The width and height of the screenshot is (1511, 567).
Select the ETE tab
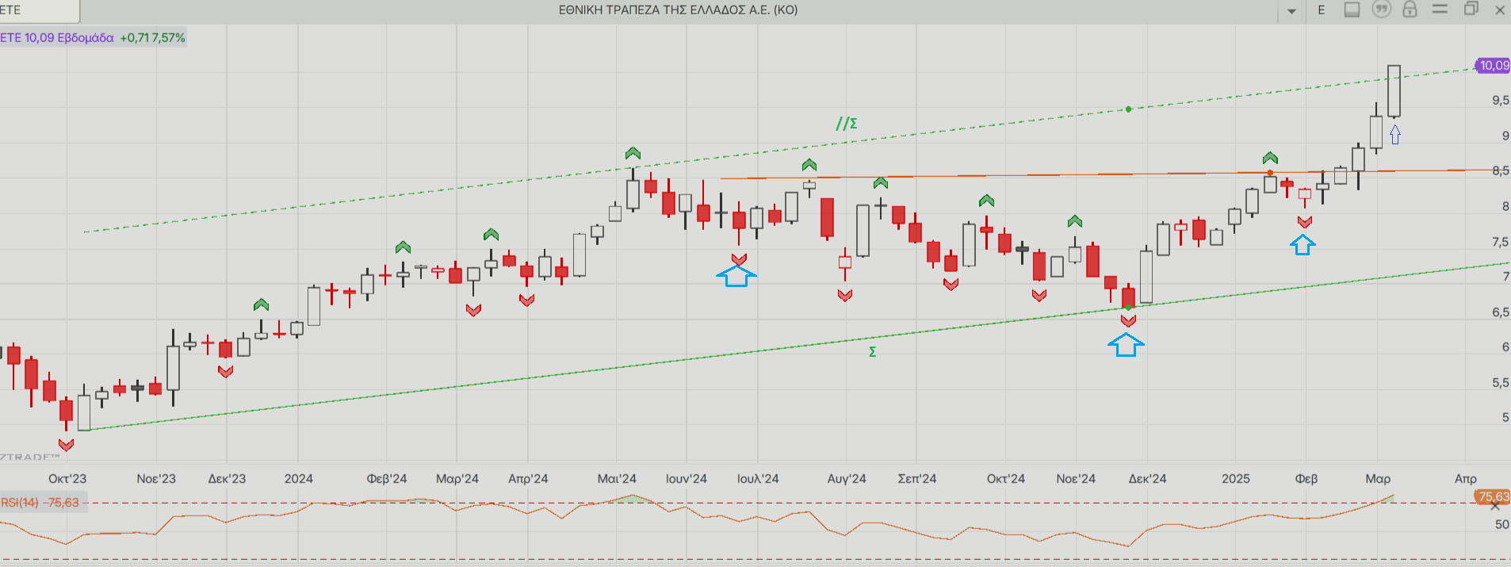coord(40,10)
